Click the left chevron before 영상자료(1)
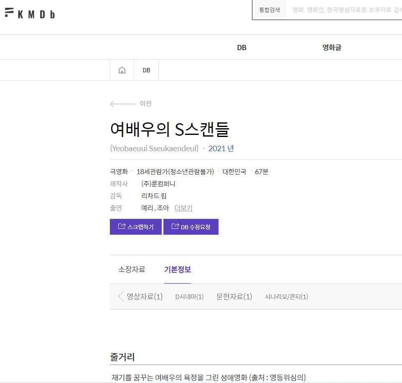Screen dimensions: 402x383 click(121, 297)
